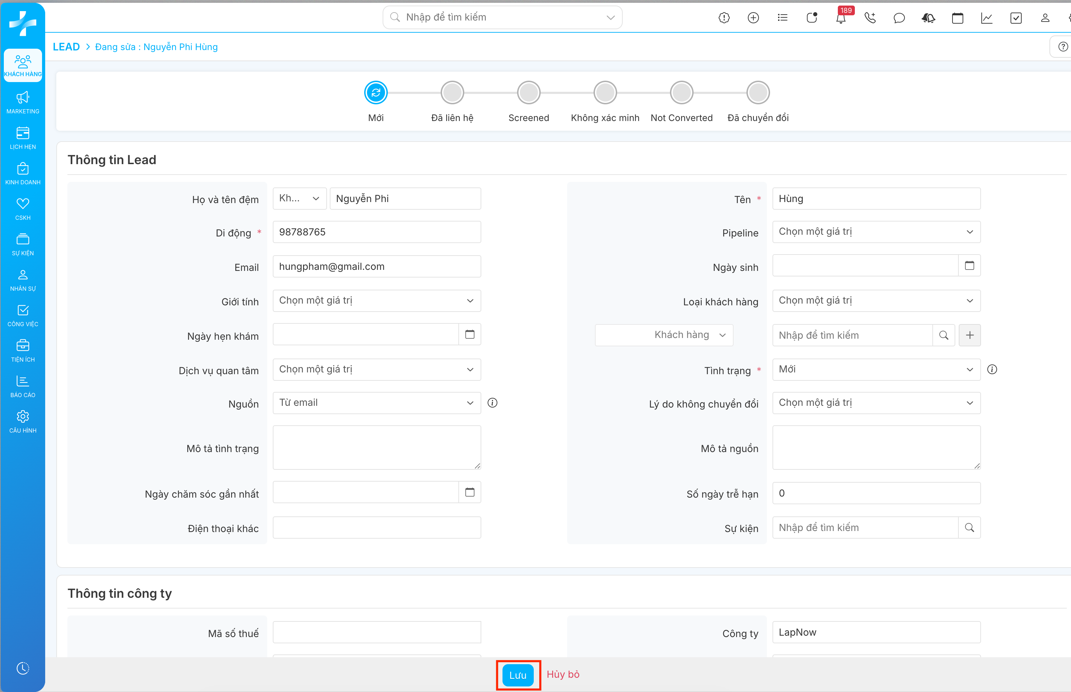This screenshot has height=692, width=1071.
Task: Expand the Tình trạng dropdown
Action: [876, 369]
